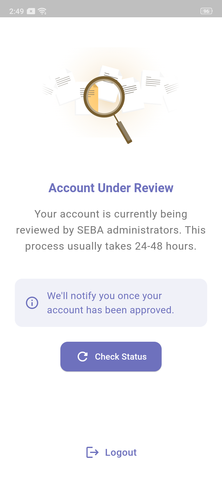
Task: Click the notification icon beside the clock
Action: [x=31, y=11]
